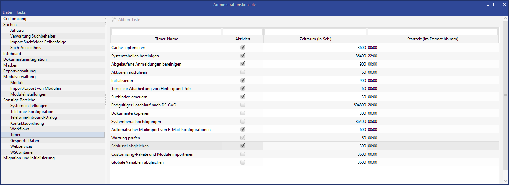The height and width of the screenshot is (185, 509).
Task: Maximize the Administrationskonsole window
Action: coord(495,5)
